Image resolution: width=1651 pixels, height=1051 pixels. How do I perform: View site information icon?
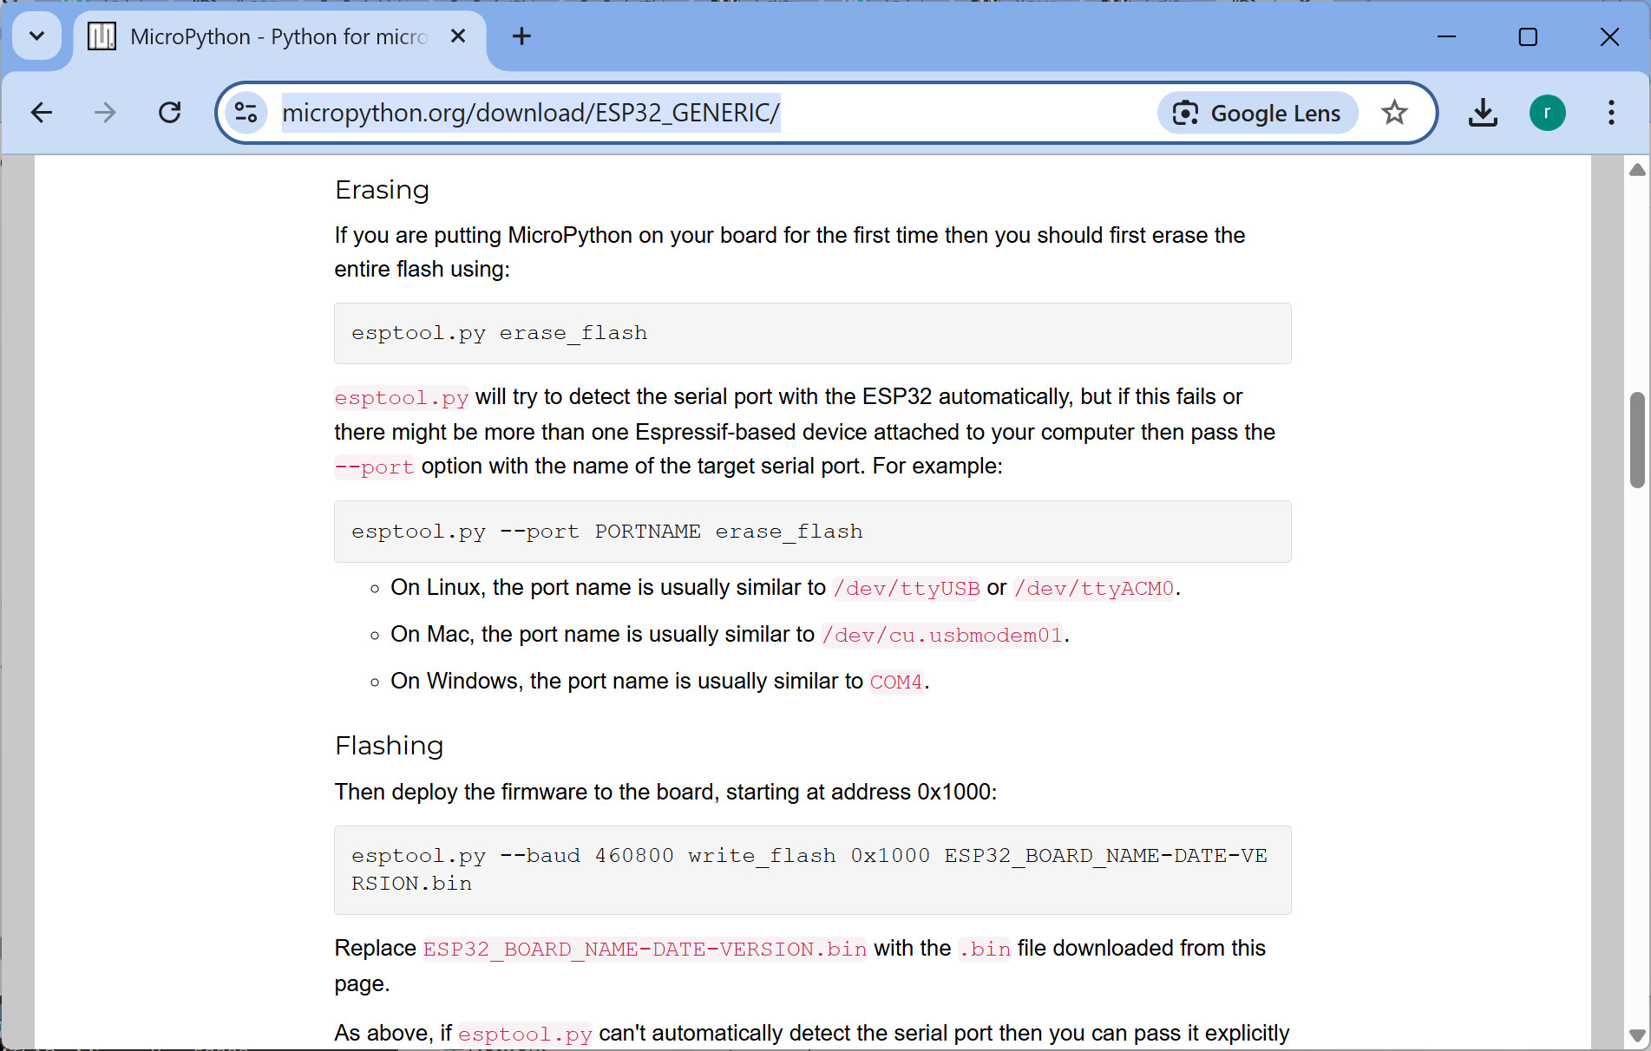246,113
